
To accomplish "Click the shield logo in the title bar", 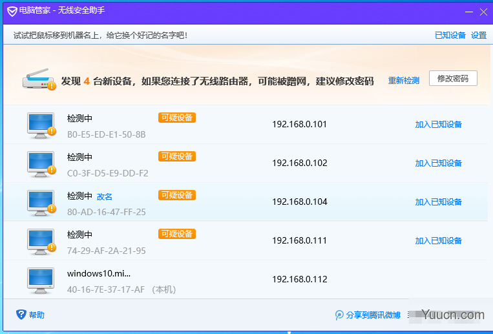I will [12, 12].
